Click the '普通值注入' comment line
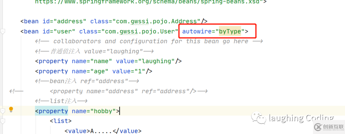The image size is (345, 134). [94, 51]
